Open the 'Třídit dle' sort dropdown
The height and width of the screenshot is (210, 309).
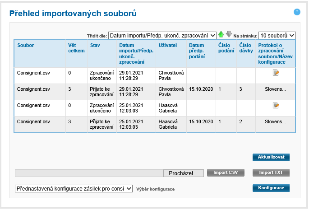[162, 35]
